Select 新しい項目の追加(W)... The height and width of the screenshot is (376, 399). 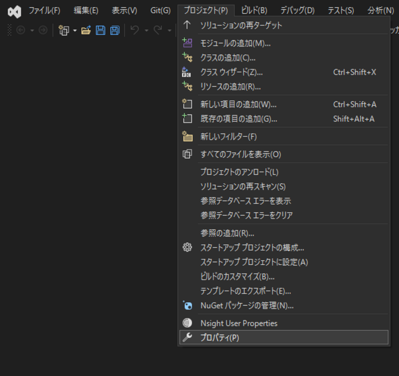[x=284, y=104]
